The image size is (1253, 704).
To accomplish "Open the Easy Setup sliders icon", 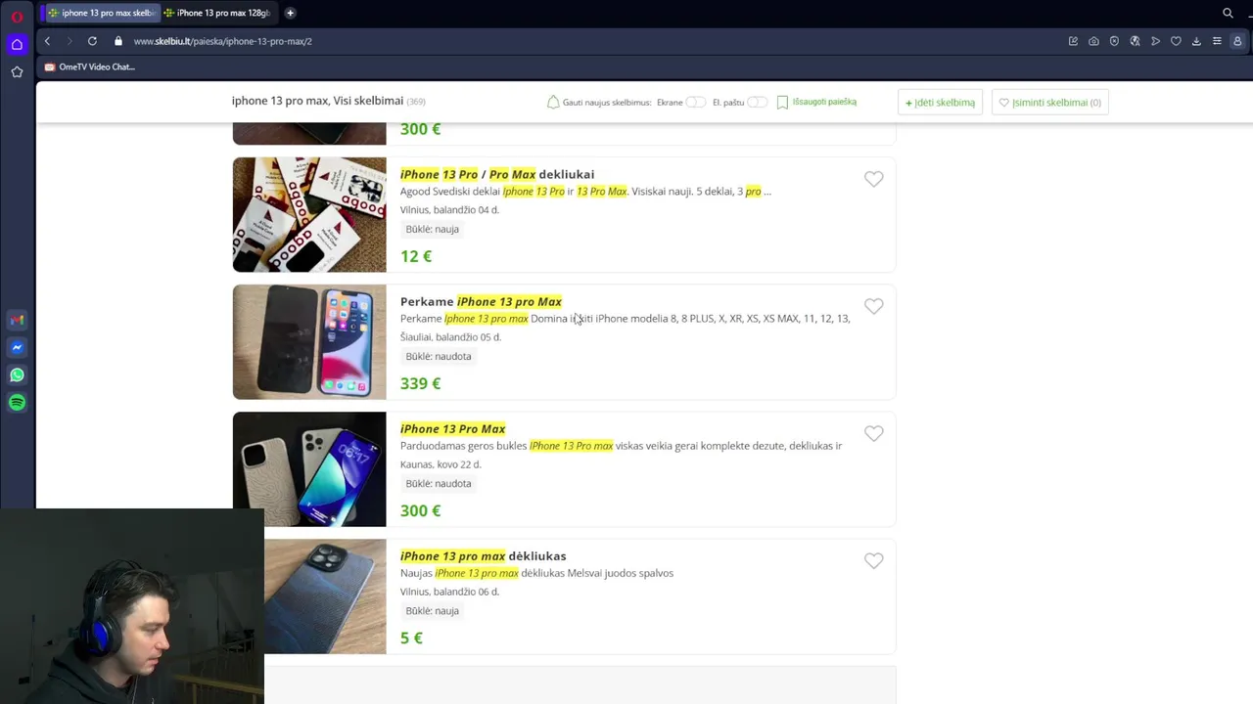I will 1217,41.
